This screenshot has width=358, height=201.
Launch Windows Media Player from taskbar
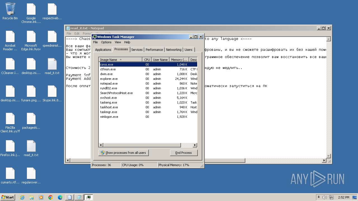[x=41, y=197]
